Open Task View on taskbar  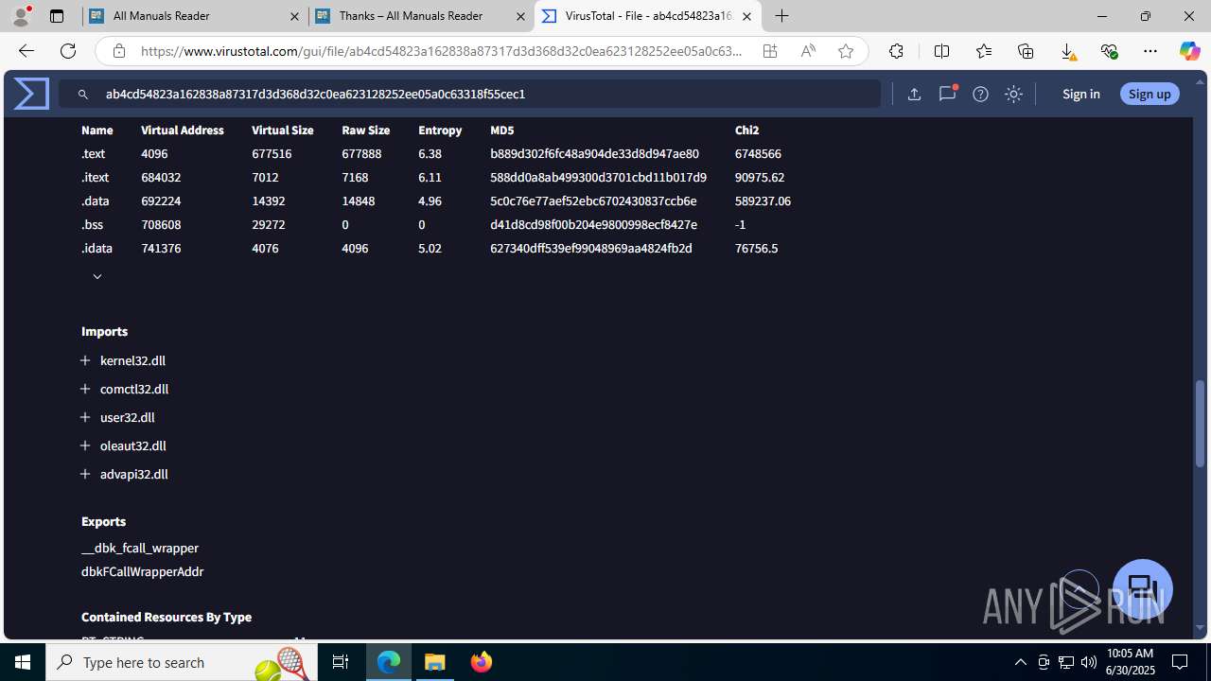coord(341,662)
